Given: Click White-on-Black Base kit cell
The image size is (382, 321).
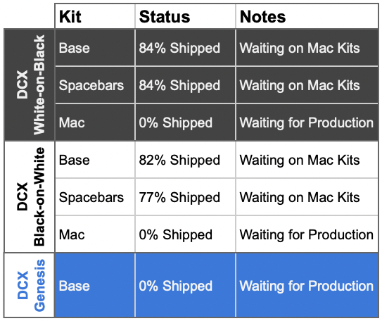Looking at the screenshot, I should [95, 48].
